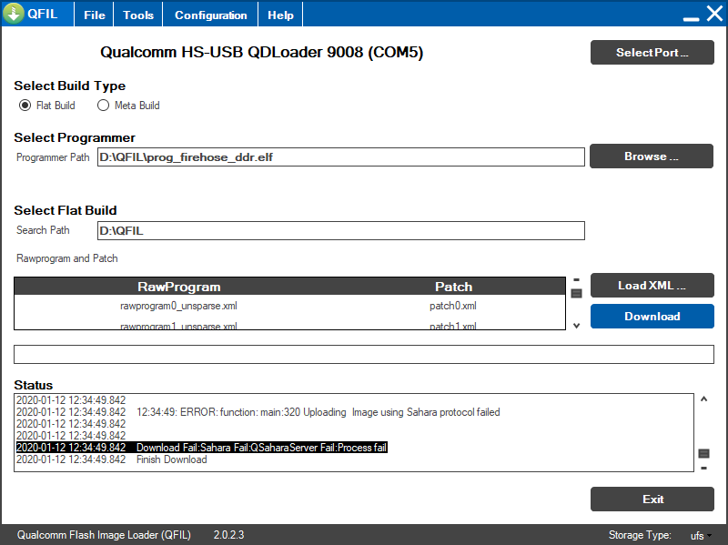The height and width of the screenshot is (545, 728).
Task: Click the Select Port button
Action: click(x=652, y=53)
